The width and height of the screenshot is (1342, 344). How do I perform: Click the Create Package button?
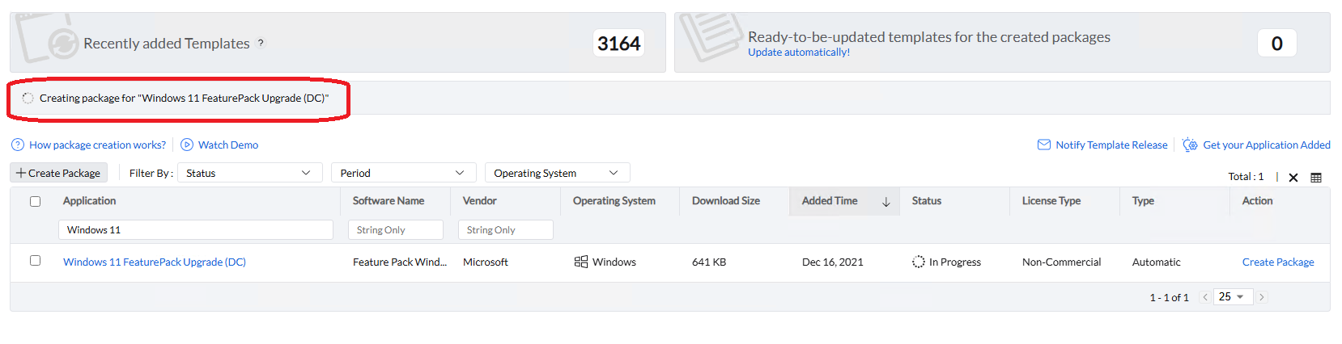(x=58, y=173)
